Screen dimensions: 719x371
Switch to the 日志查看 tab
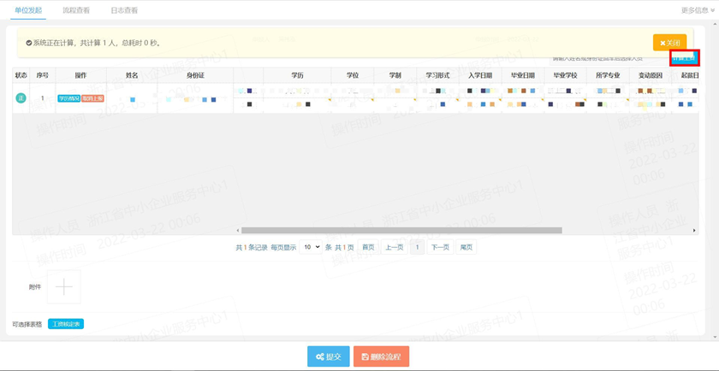[124, 10]
